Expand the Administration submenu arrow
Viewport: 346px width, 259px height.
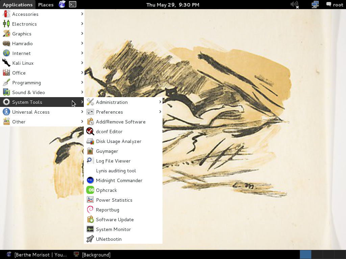160,102
